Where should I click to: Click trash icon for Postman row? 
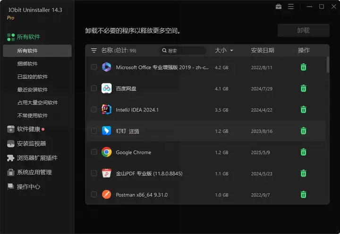point(303,194)
